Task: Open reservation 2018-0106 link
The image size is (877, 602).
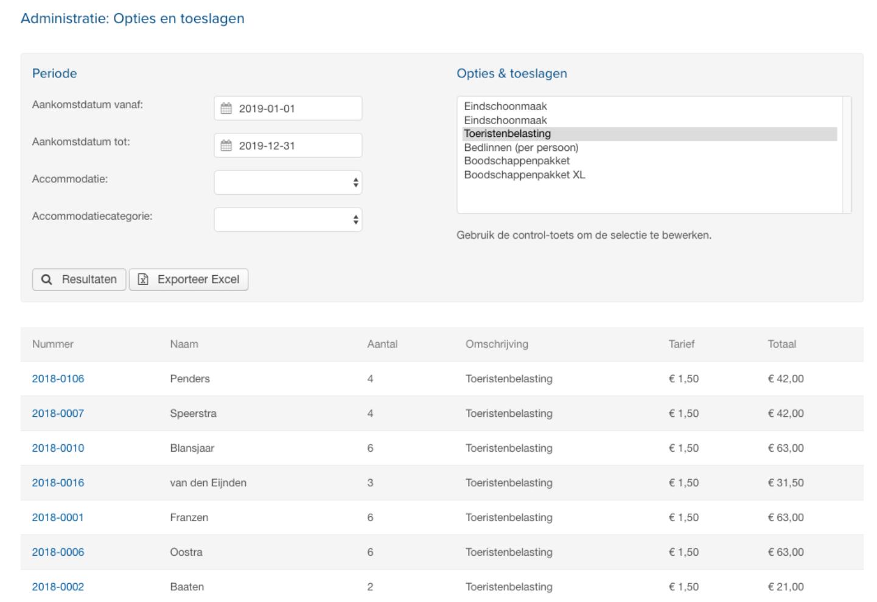Action: coord(58,379)
